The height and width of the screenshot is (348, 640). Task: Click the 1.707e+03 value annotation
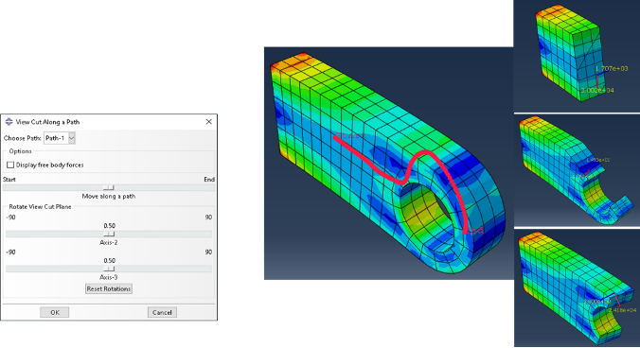click(x=612, y=68)
